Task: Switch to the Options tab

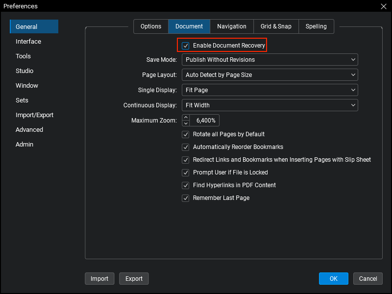Action: pyautogui.click(x=150, y=26)
